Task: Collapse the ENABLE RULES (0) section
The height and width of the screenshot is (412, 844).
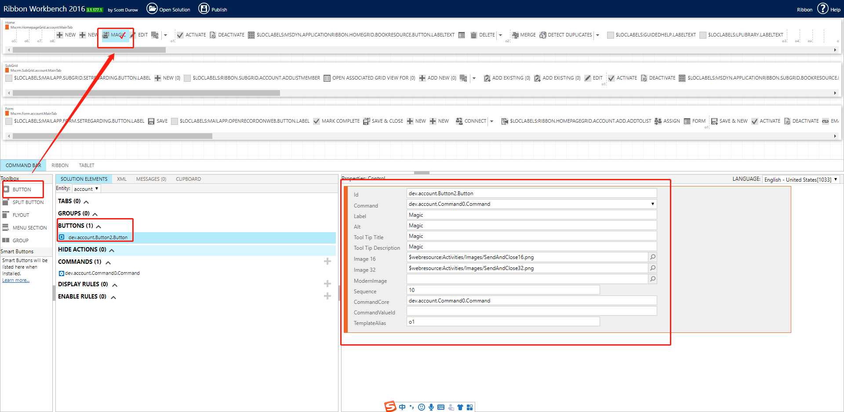Action: [113, 297]
